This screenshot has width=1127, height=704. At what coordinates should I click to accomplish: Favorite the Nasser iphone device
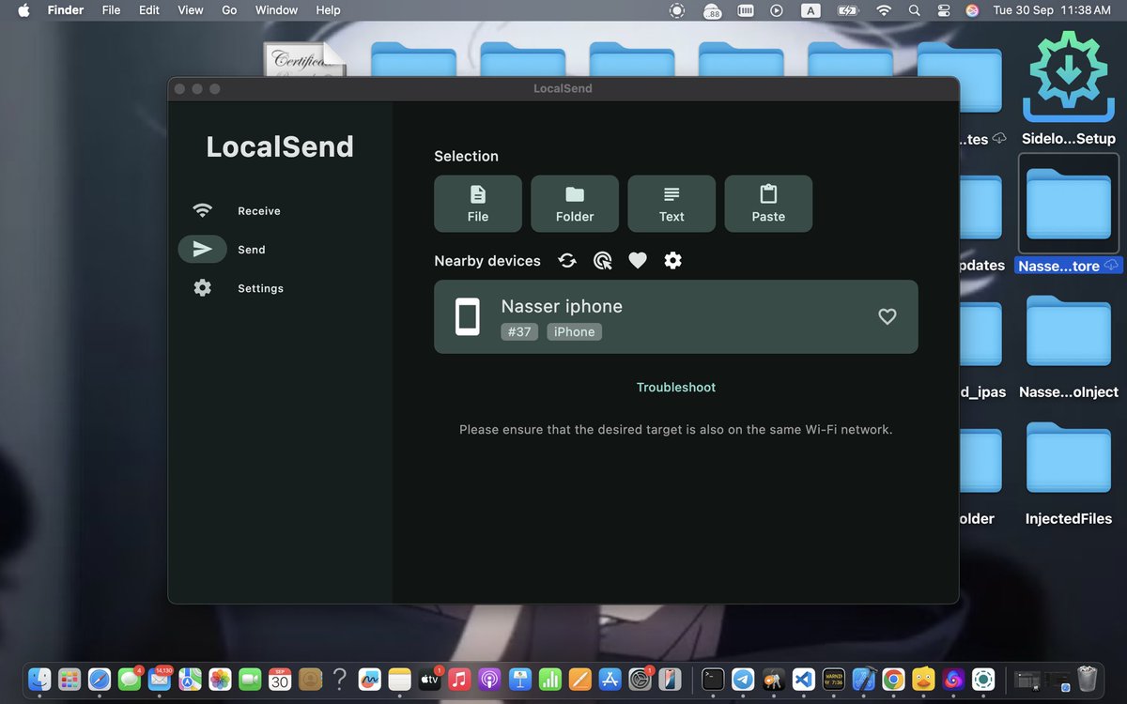[888, 317]
